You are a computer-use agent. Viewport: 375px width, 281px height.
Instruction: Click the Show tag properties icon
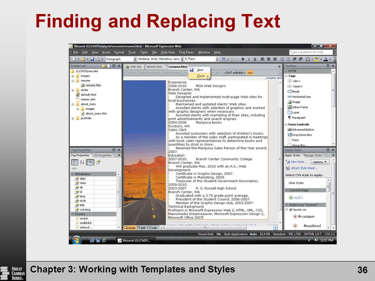pos(98,162)
